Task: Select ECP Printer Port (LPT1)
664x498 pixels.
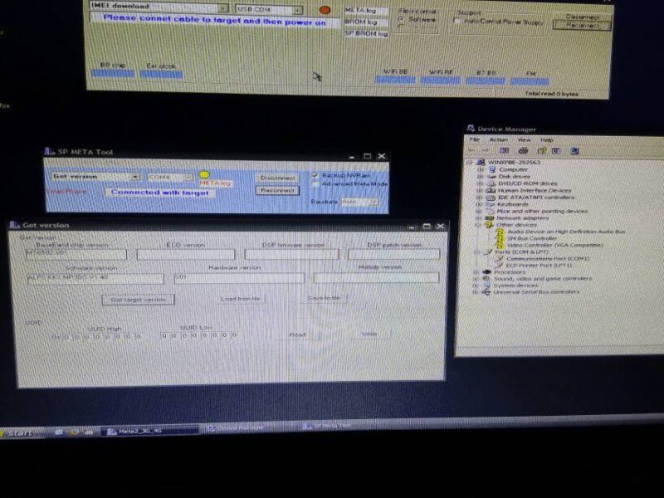Action: point(539,266)
